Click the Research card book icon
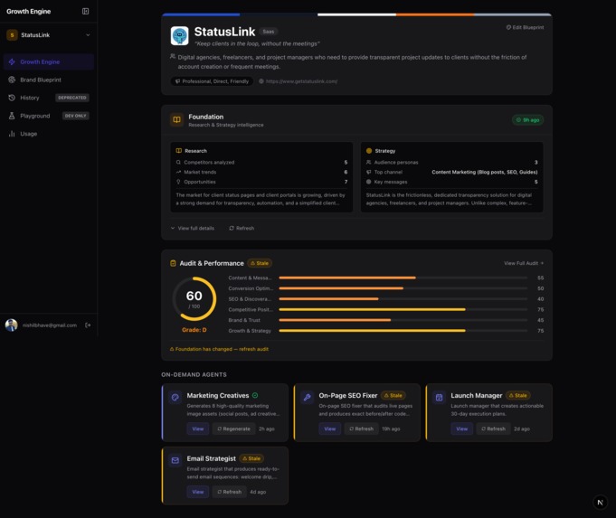 [179, 151]
